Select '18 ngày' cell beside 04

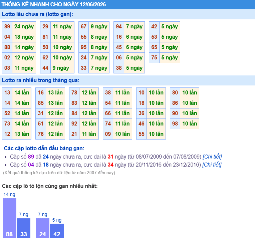24,37
